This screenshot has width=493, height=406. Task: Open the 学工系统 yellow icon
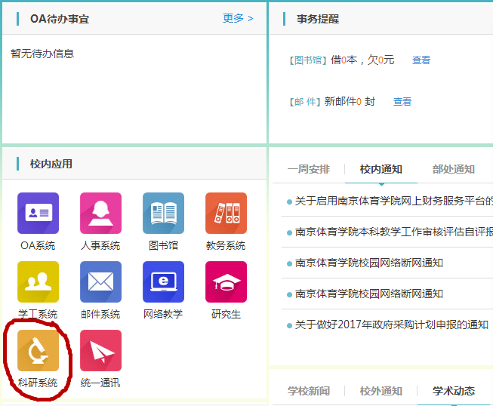[38, 282]
